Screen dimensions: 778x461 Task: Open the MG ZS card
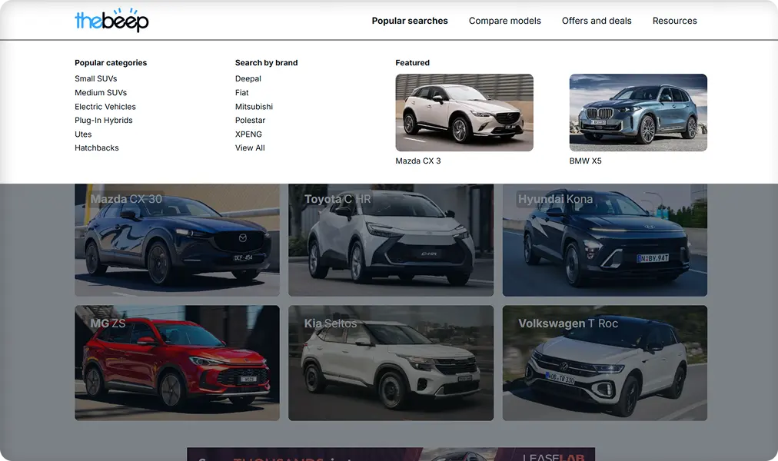[177, 363]
